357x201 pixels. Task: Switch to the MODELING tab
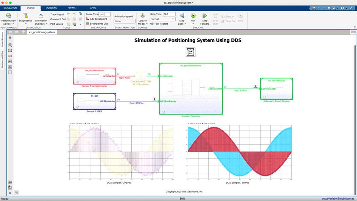click(x=51, y=8)
